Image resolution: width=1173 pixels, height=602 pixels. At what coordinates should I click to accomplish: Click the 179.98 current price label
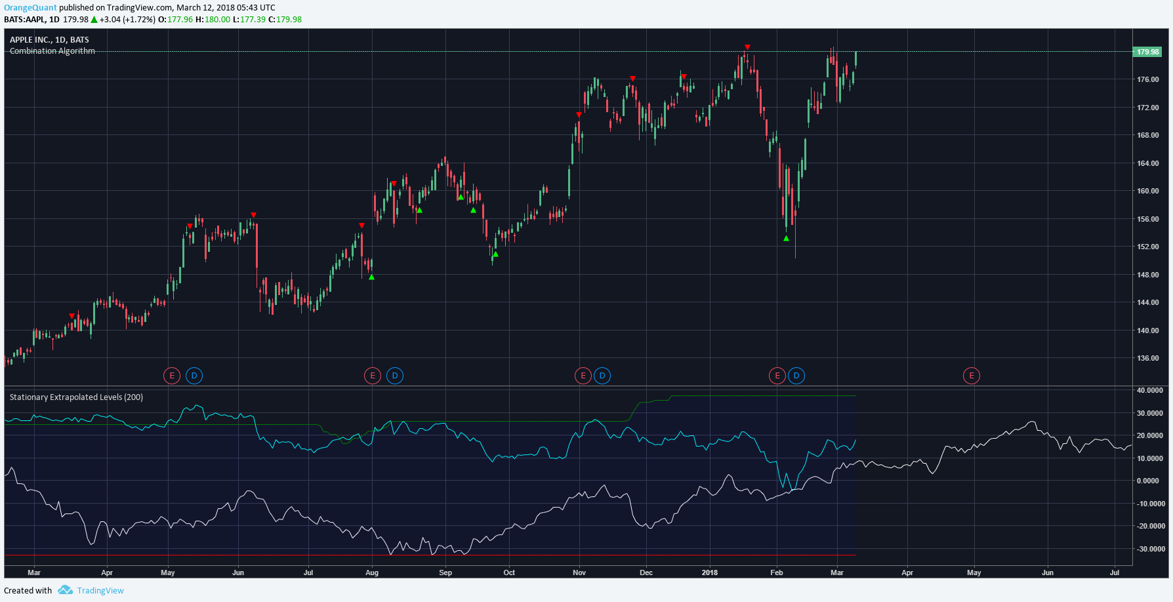[1147, 52]
